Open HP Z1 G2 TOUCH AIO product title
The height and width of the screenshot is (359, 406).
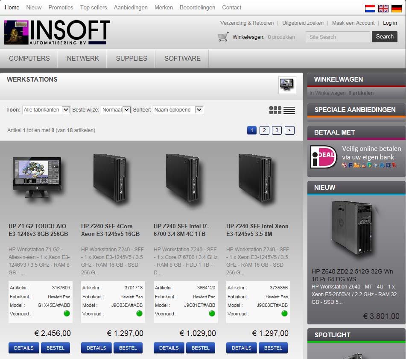[38, 230]
